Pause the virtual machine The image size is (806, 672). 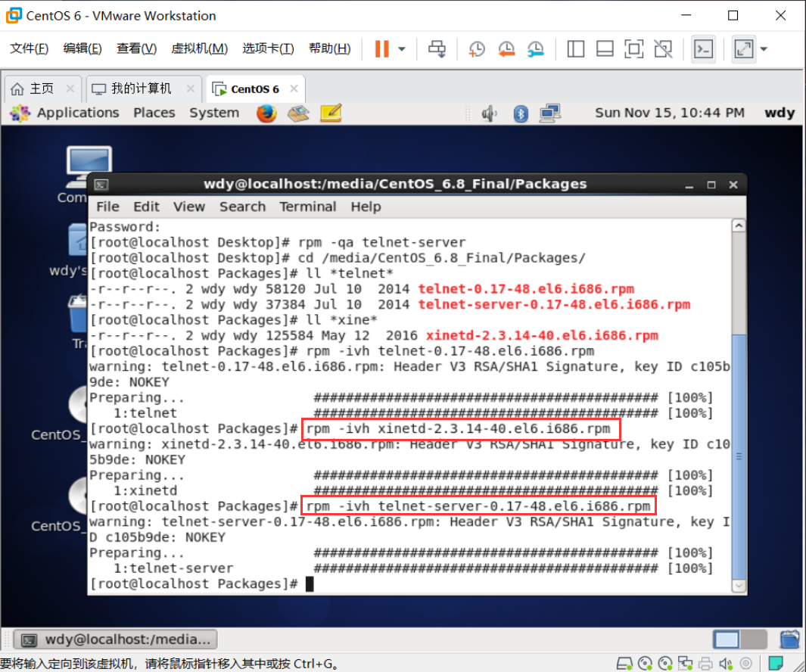[x=381, y=49]
